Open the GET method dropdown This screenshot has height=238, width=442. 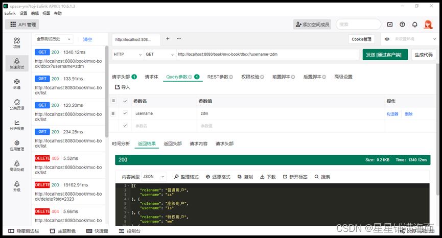(x=159, y=54)
